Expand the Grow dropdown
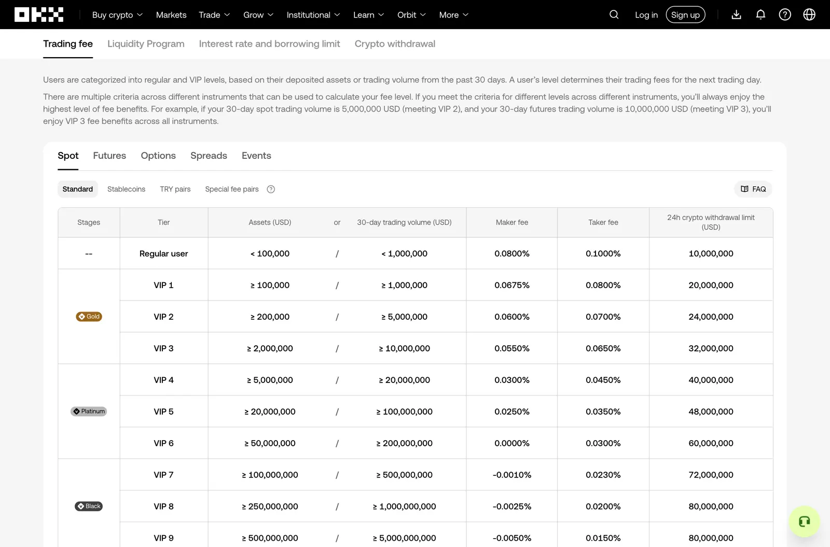This screenshot has height=547, width=830. pyautogui.click(x=258, y=15)
